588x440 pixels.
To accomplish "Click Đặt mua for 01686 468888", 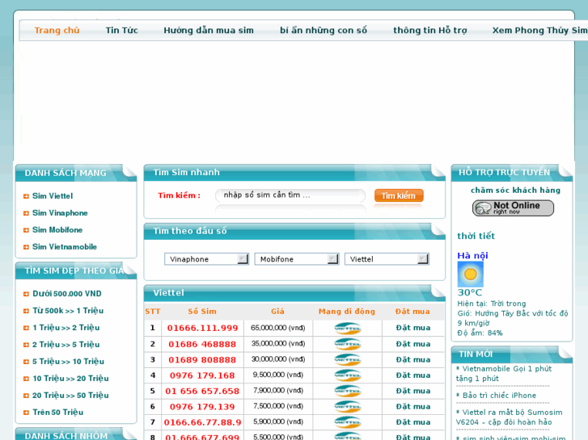I will pyautogui.click(x=413, y=344).
